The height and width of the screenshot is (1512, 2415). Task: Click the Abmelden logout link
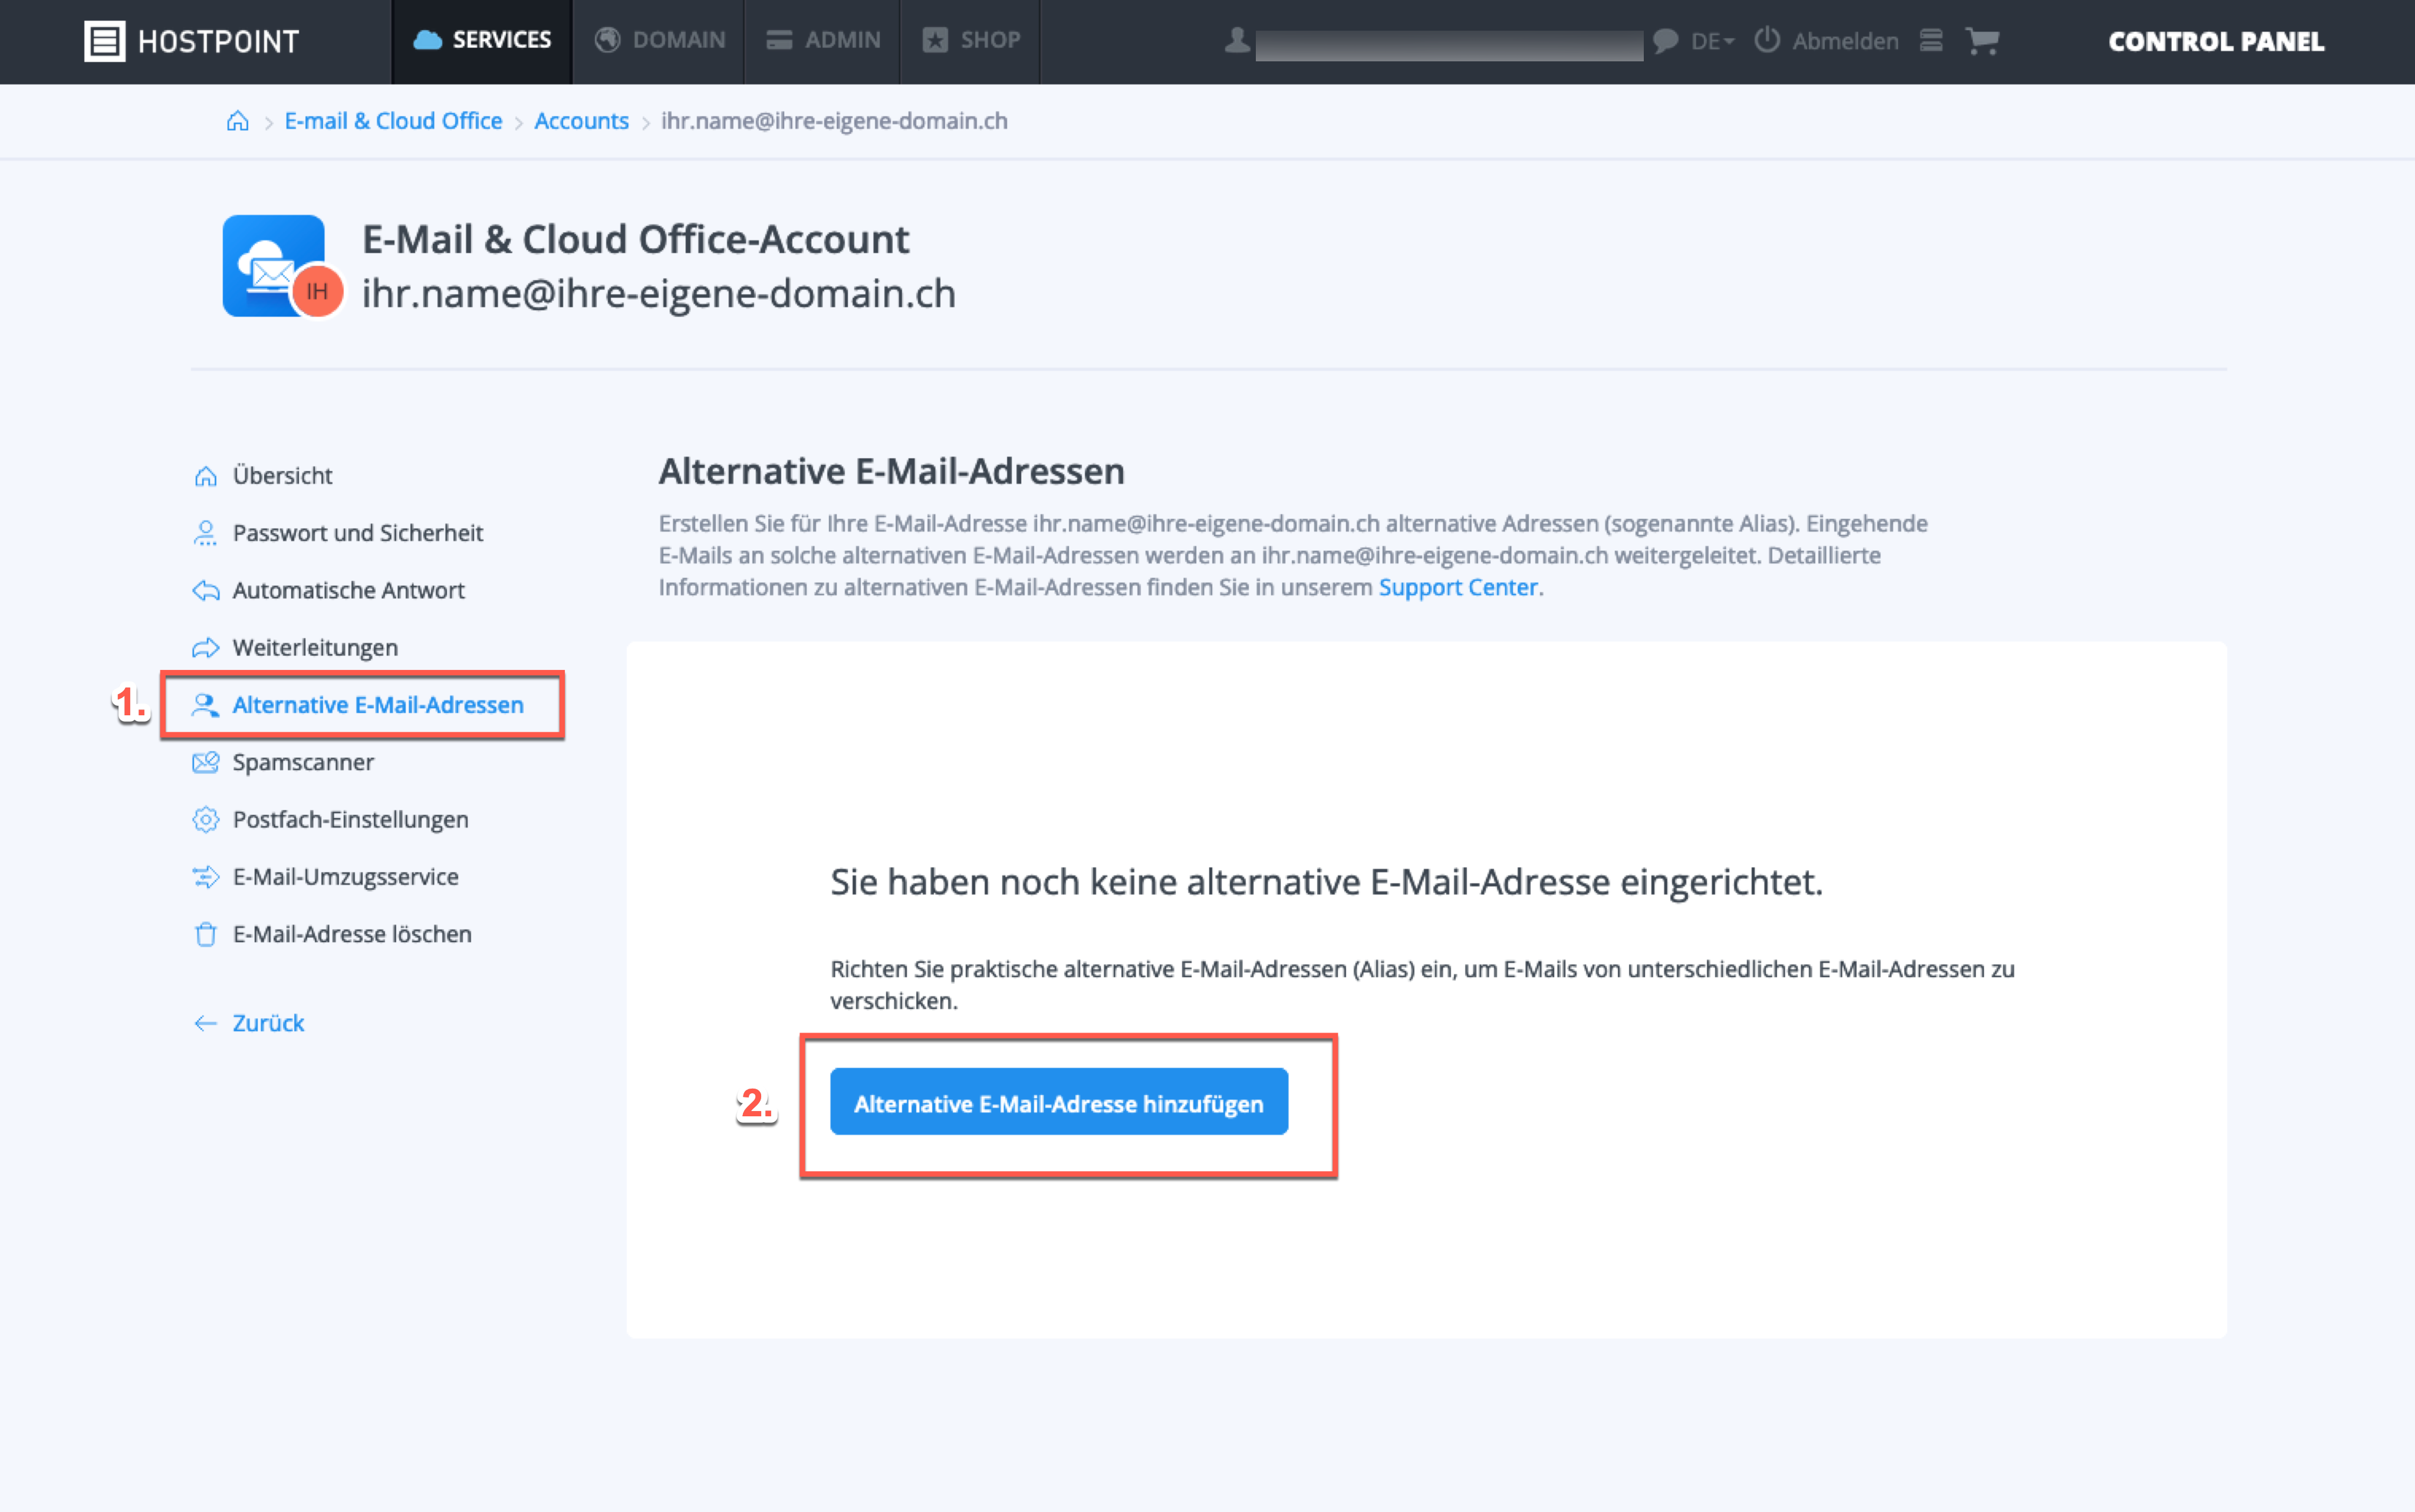point(1845,41)
